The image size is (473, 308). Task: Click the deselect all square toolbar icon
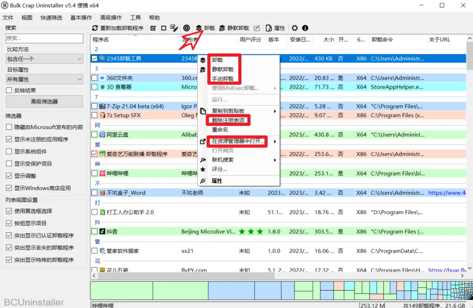163,28
